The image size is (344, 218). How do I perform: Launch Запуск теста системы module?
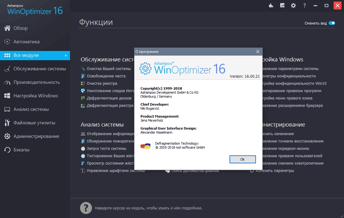pyautogui.click(x=106, y=149)
